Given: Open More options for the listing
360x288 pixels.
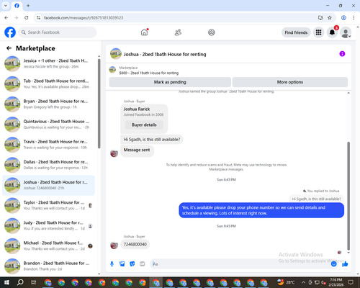Looking at the screenshot, I should coord(290,82).
